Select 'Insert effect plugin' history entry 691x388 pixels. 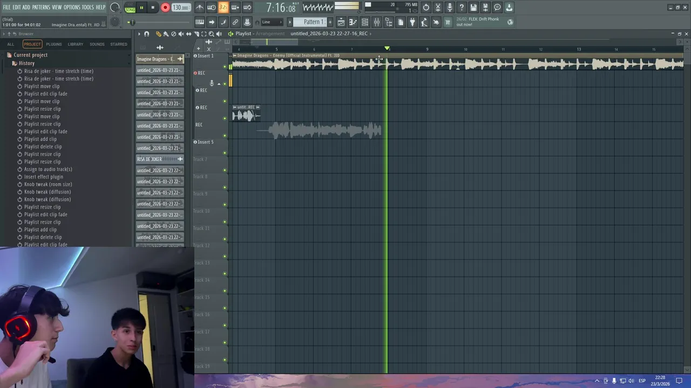(x=43, y=177)
